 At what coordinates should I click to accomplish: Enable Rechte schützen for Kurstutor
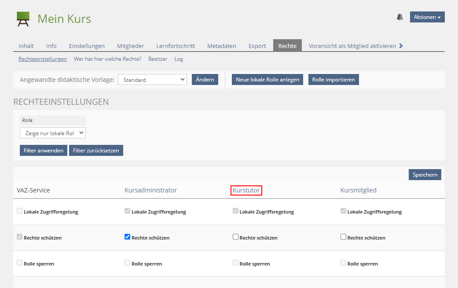click(x=235, y=237)
